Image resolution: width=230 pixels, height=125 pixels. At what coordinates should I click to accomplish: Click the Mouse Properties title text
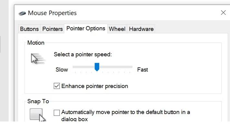click(x=52, y=13)
